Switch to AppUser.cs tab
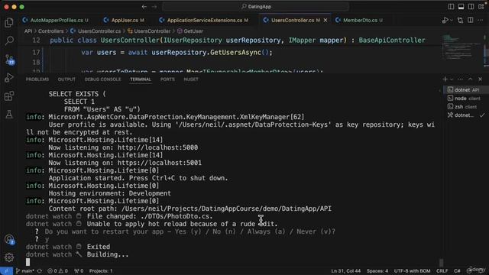The image size is (489, 275). tap(124, 21)
